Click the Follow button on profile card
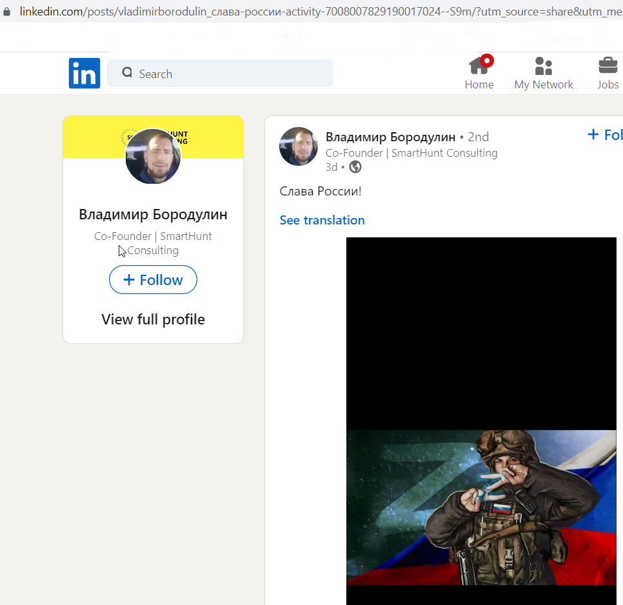The image size is (623, 605). pos(153,280)
